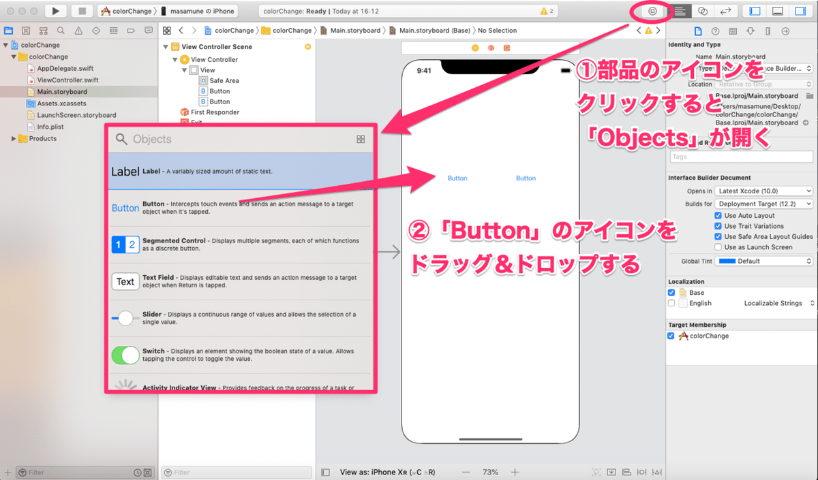The height and width of the screenshot is (480, 818).
Task: Open the Find navigator tab
Action: point(61,31)
